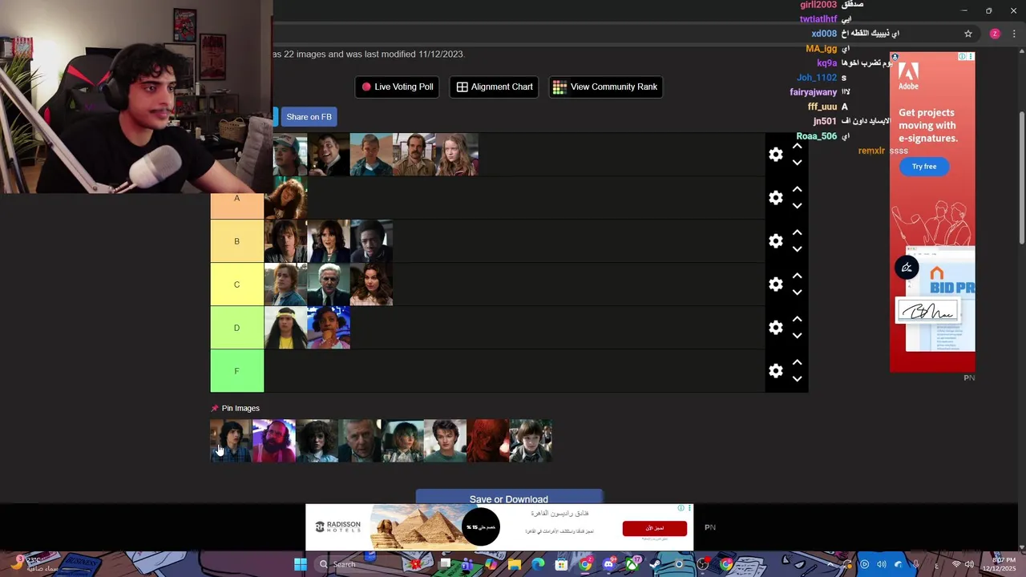This screenshot has width=1026, height=577.
Task: Move tier row C down with arrow
Action: [x=797, y=293]
